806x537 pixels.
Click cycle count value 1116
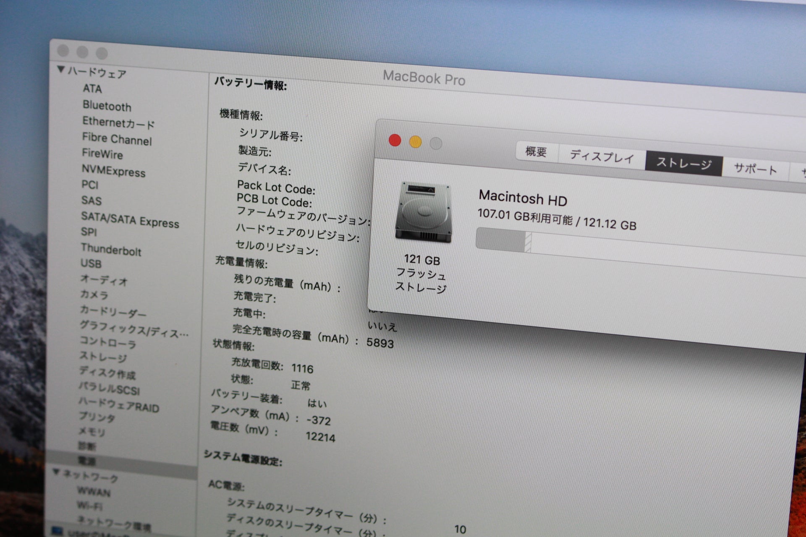302,368
